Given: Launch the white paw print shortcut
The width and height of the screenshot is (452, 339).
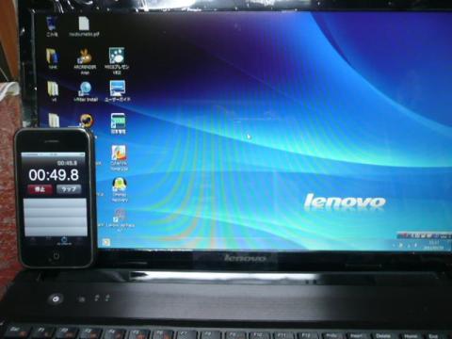Looking at the screenshot, I should click(x=117, y=61).
